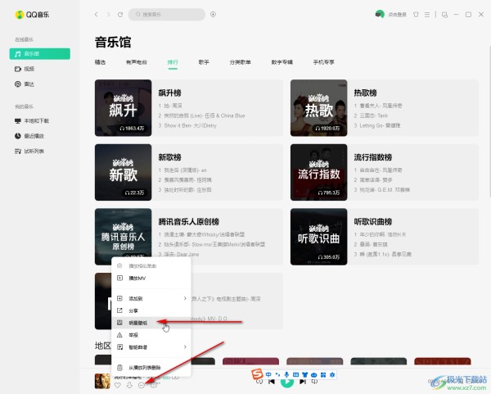Expand 添加到 submenu arrow
The height and width of the screenshot is (394, 491).
pyautogui.click(x=185, y=298)
